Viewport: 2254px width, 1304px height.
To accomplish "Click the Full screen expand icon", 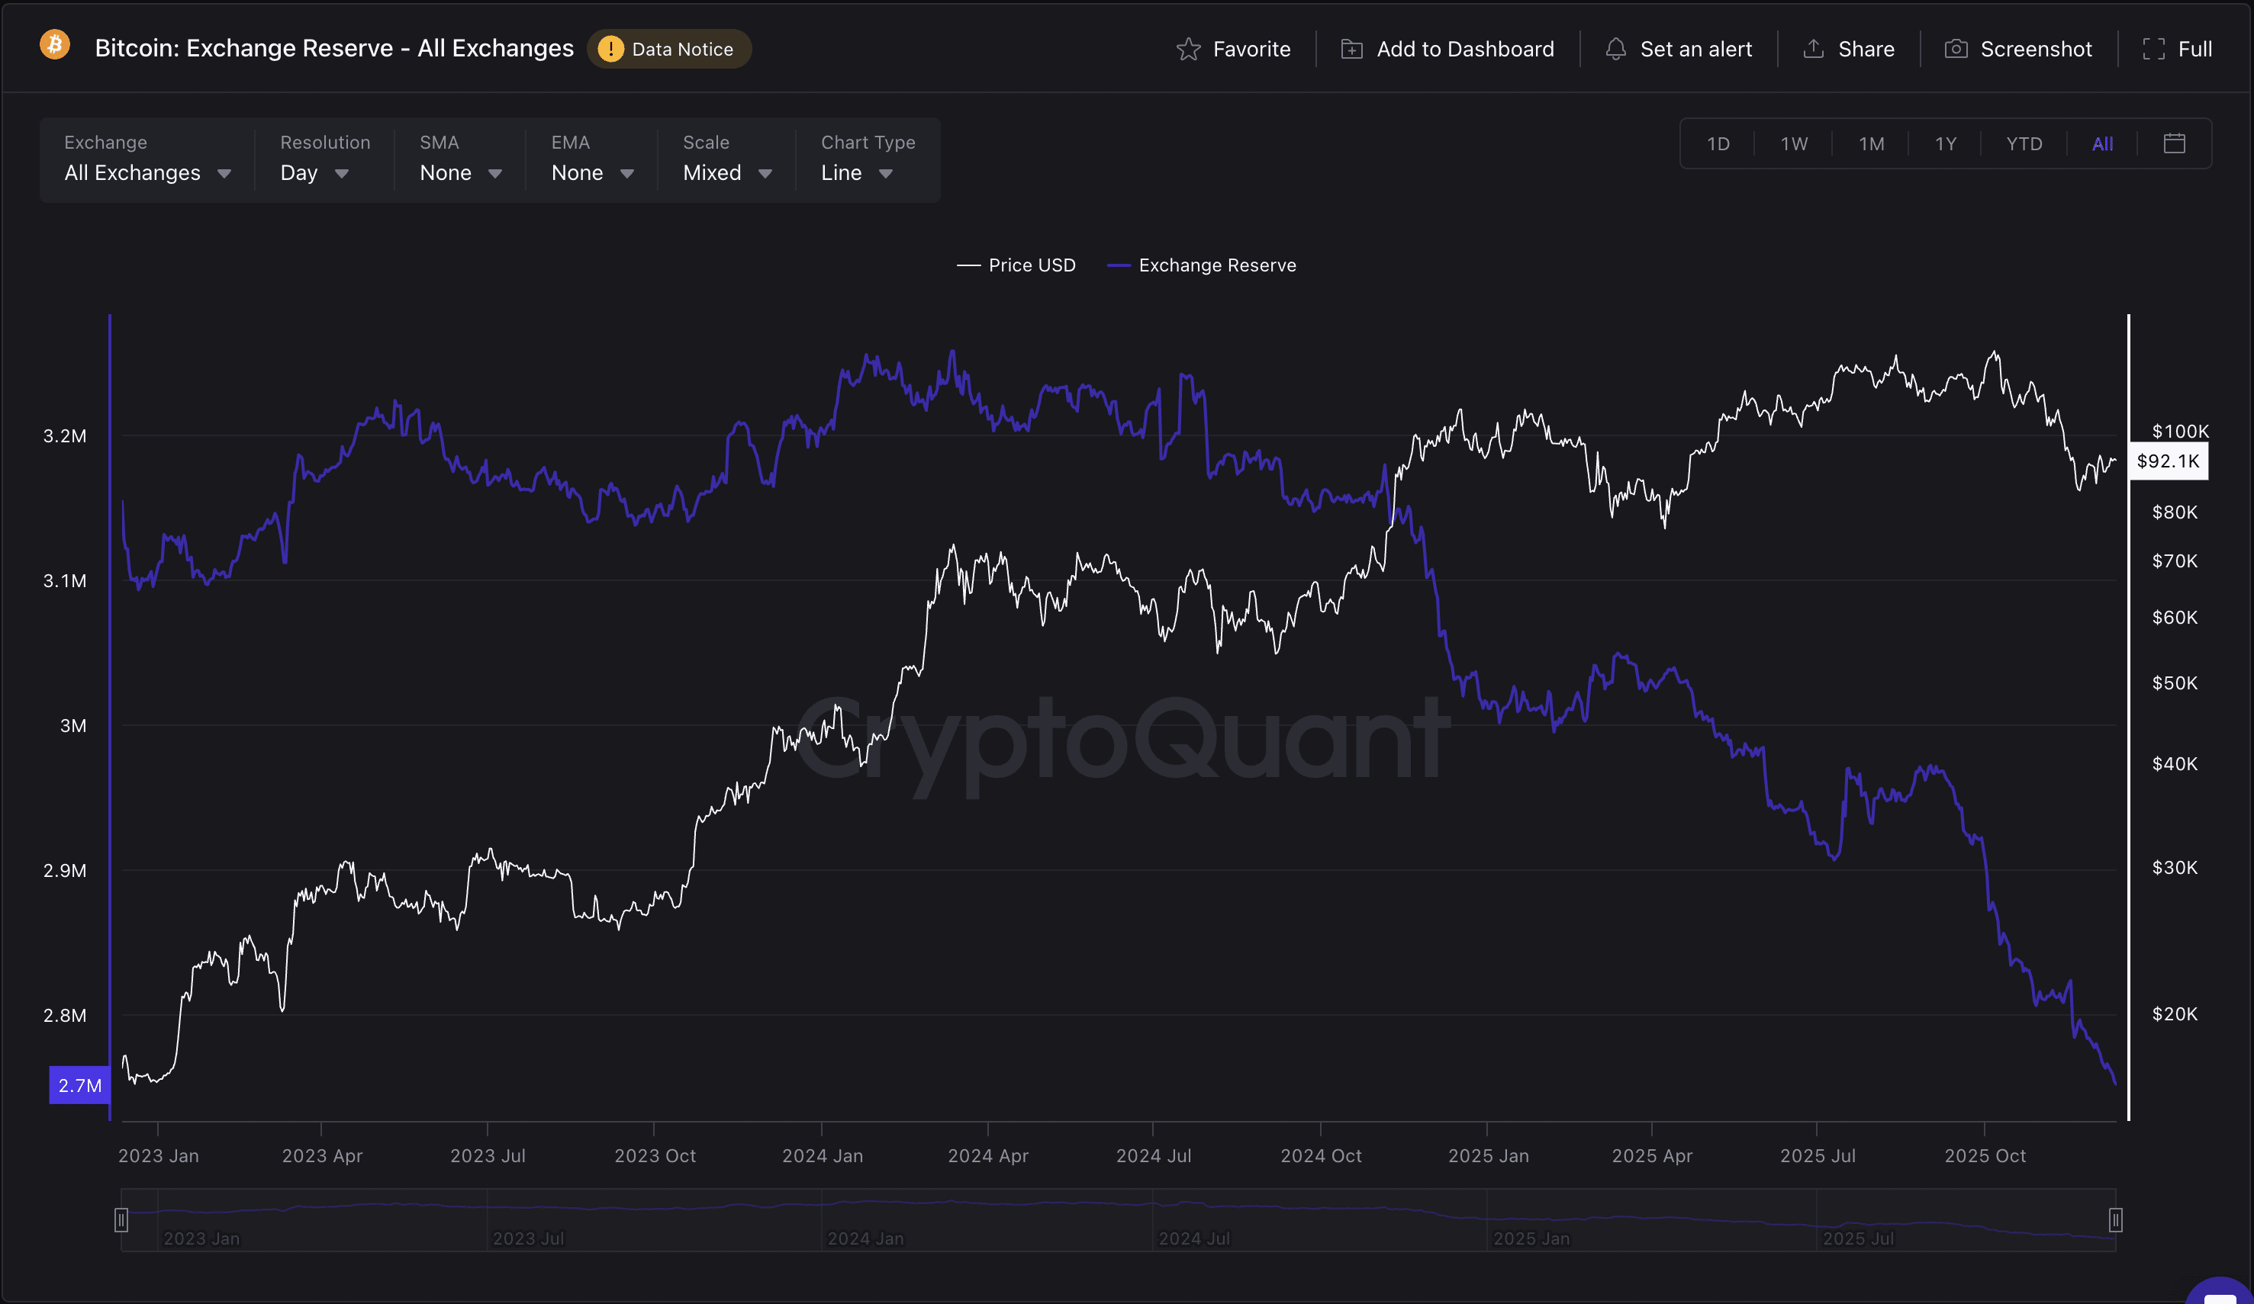I will tap(2154, 49).
